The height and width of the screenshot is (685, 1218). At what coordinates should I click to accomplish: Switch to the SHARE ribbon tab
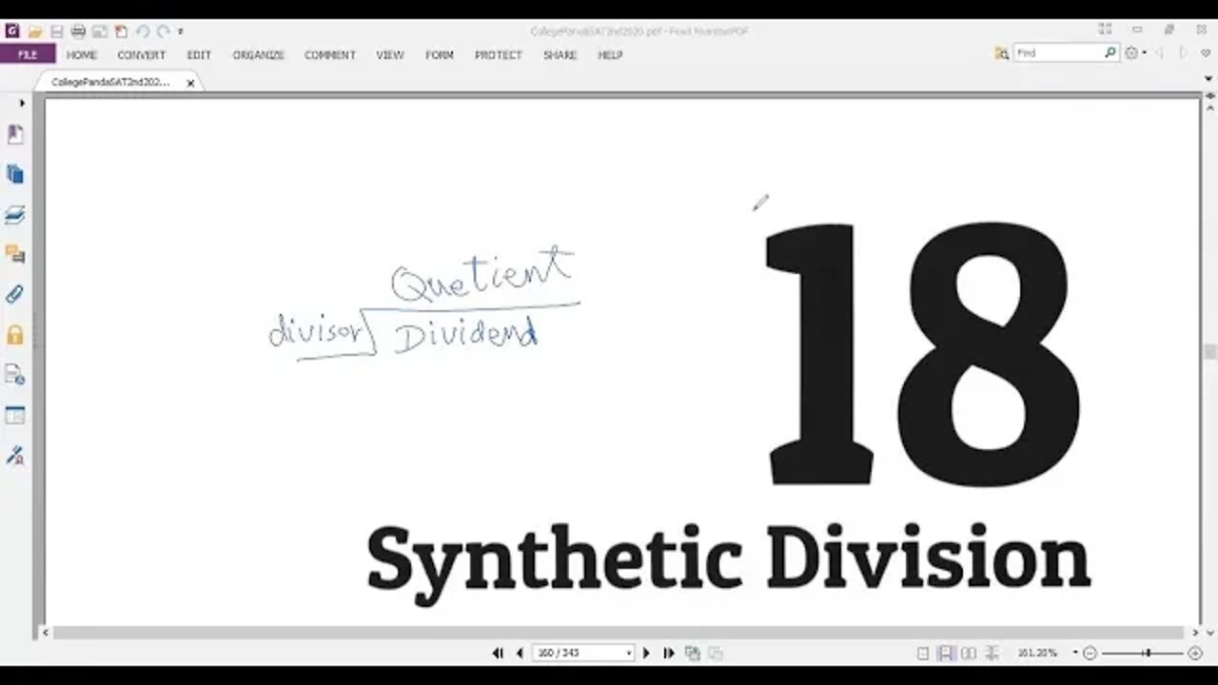click(x=560, y=55)
